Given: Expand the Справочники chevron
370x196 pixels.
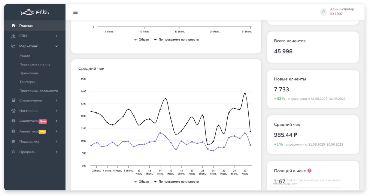Looking at the screenshot, I should pyautogui.click(x=56, y=101).
